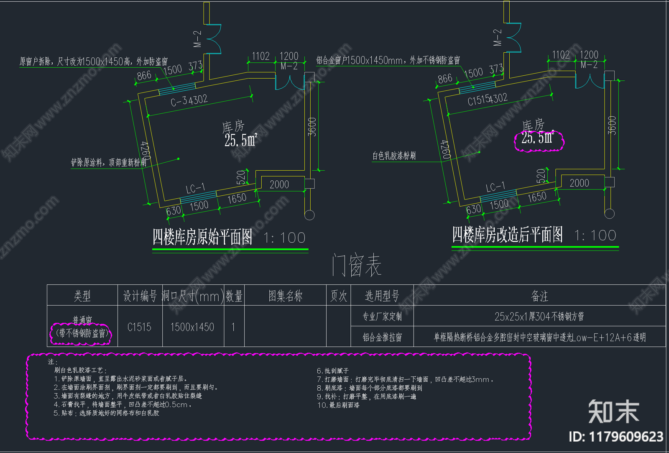Viewport: 669px width, 453px height.
Task: Click the 25.5㎡ area text in original plan
Action: (240, 140)
